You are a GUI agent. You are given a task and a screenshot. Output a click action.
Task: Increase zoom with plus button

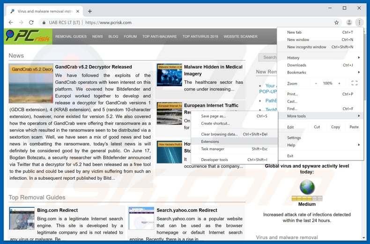pyautogui.click(x=340, y=83)
